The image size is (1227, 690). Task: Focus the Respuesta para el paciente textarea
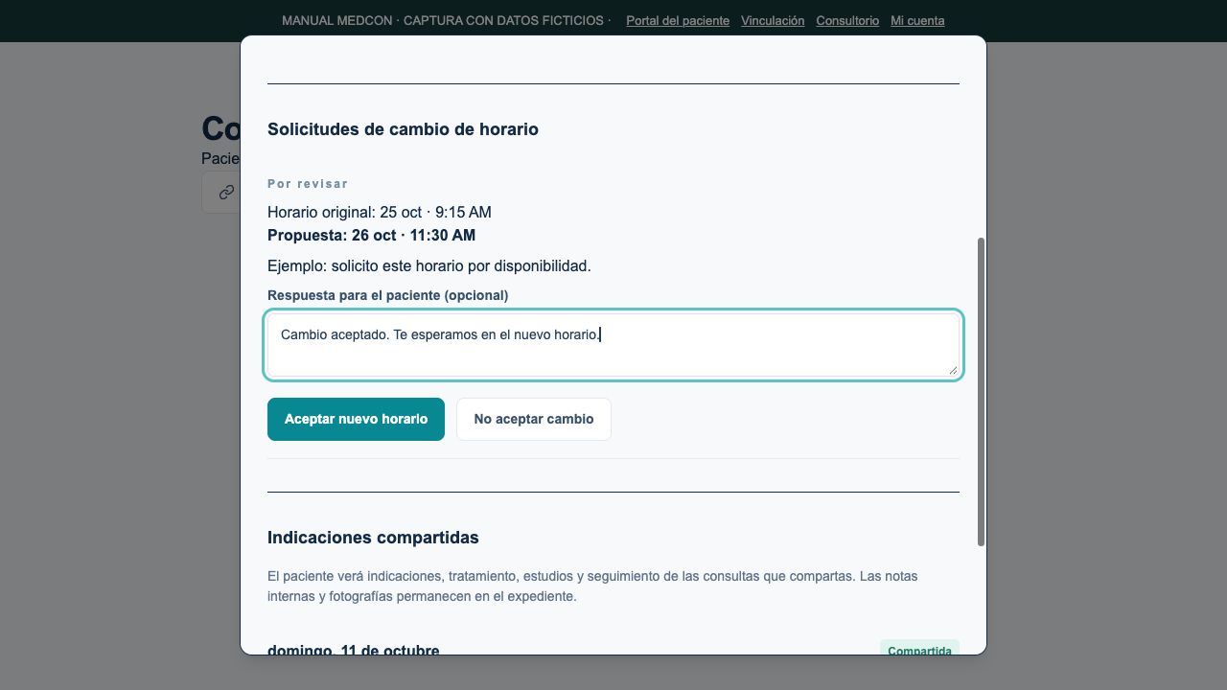tap(613, 345)
